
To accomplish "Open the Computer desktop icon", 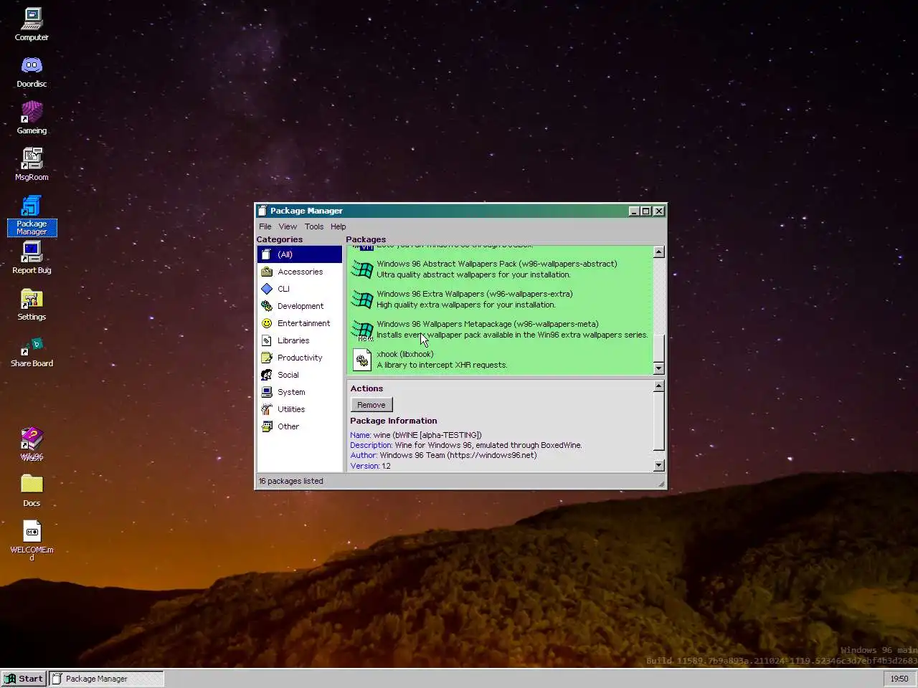I will 32,24.
